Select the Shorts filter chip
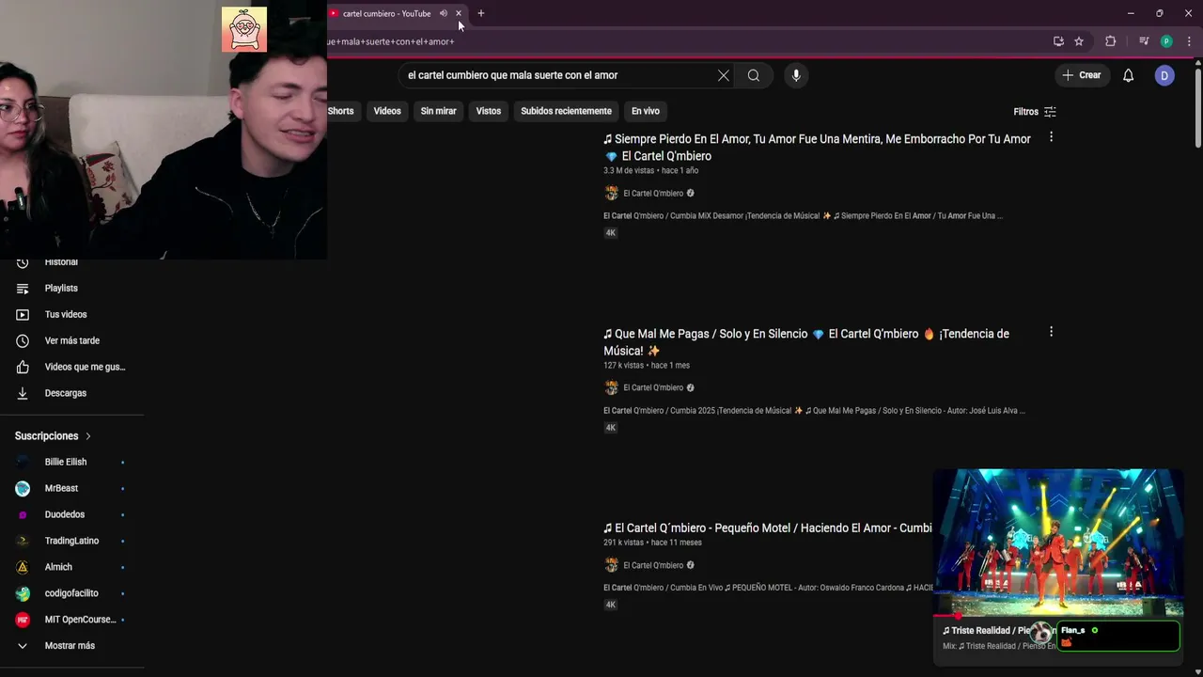The height and width of the screenshot is (677, 1203). pyautogui.click(x=340, y=111)
